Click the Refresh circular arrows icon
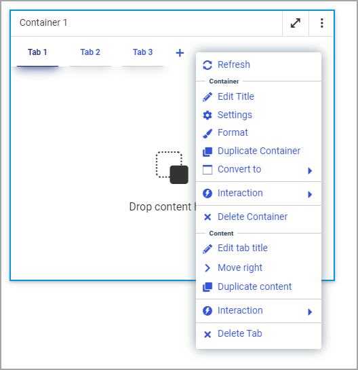The image size is (358, 370). coord(207,65)
